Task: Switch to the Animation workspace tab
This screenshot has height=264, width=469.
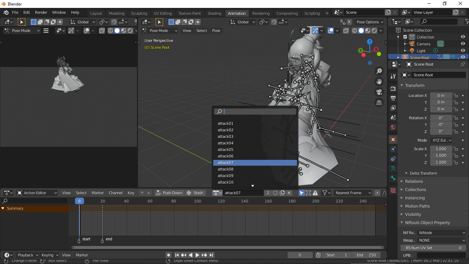Action: coord(237,13)
